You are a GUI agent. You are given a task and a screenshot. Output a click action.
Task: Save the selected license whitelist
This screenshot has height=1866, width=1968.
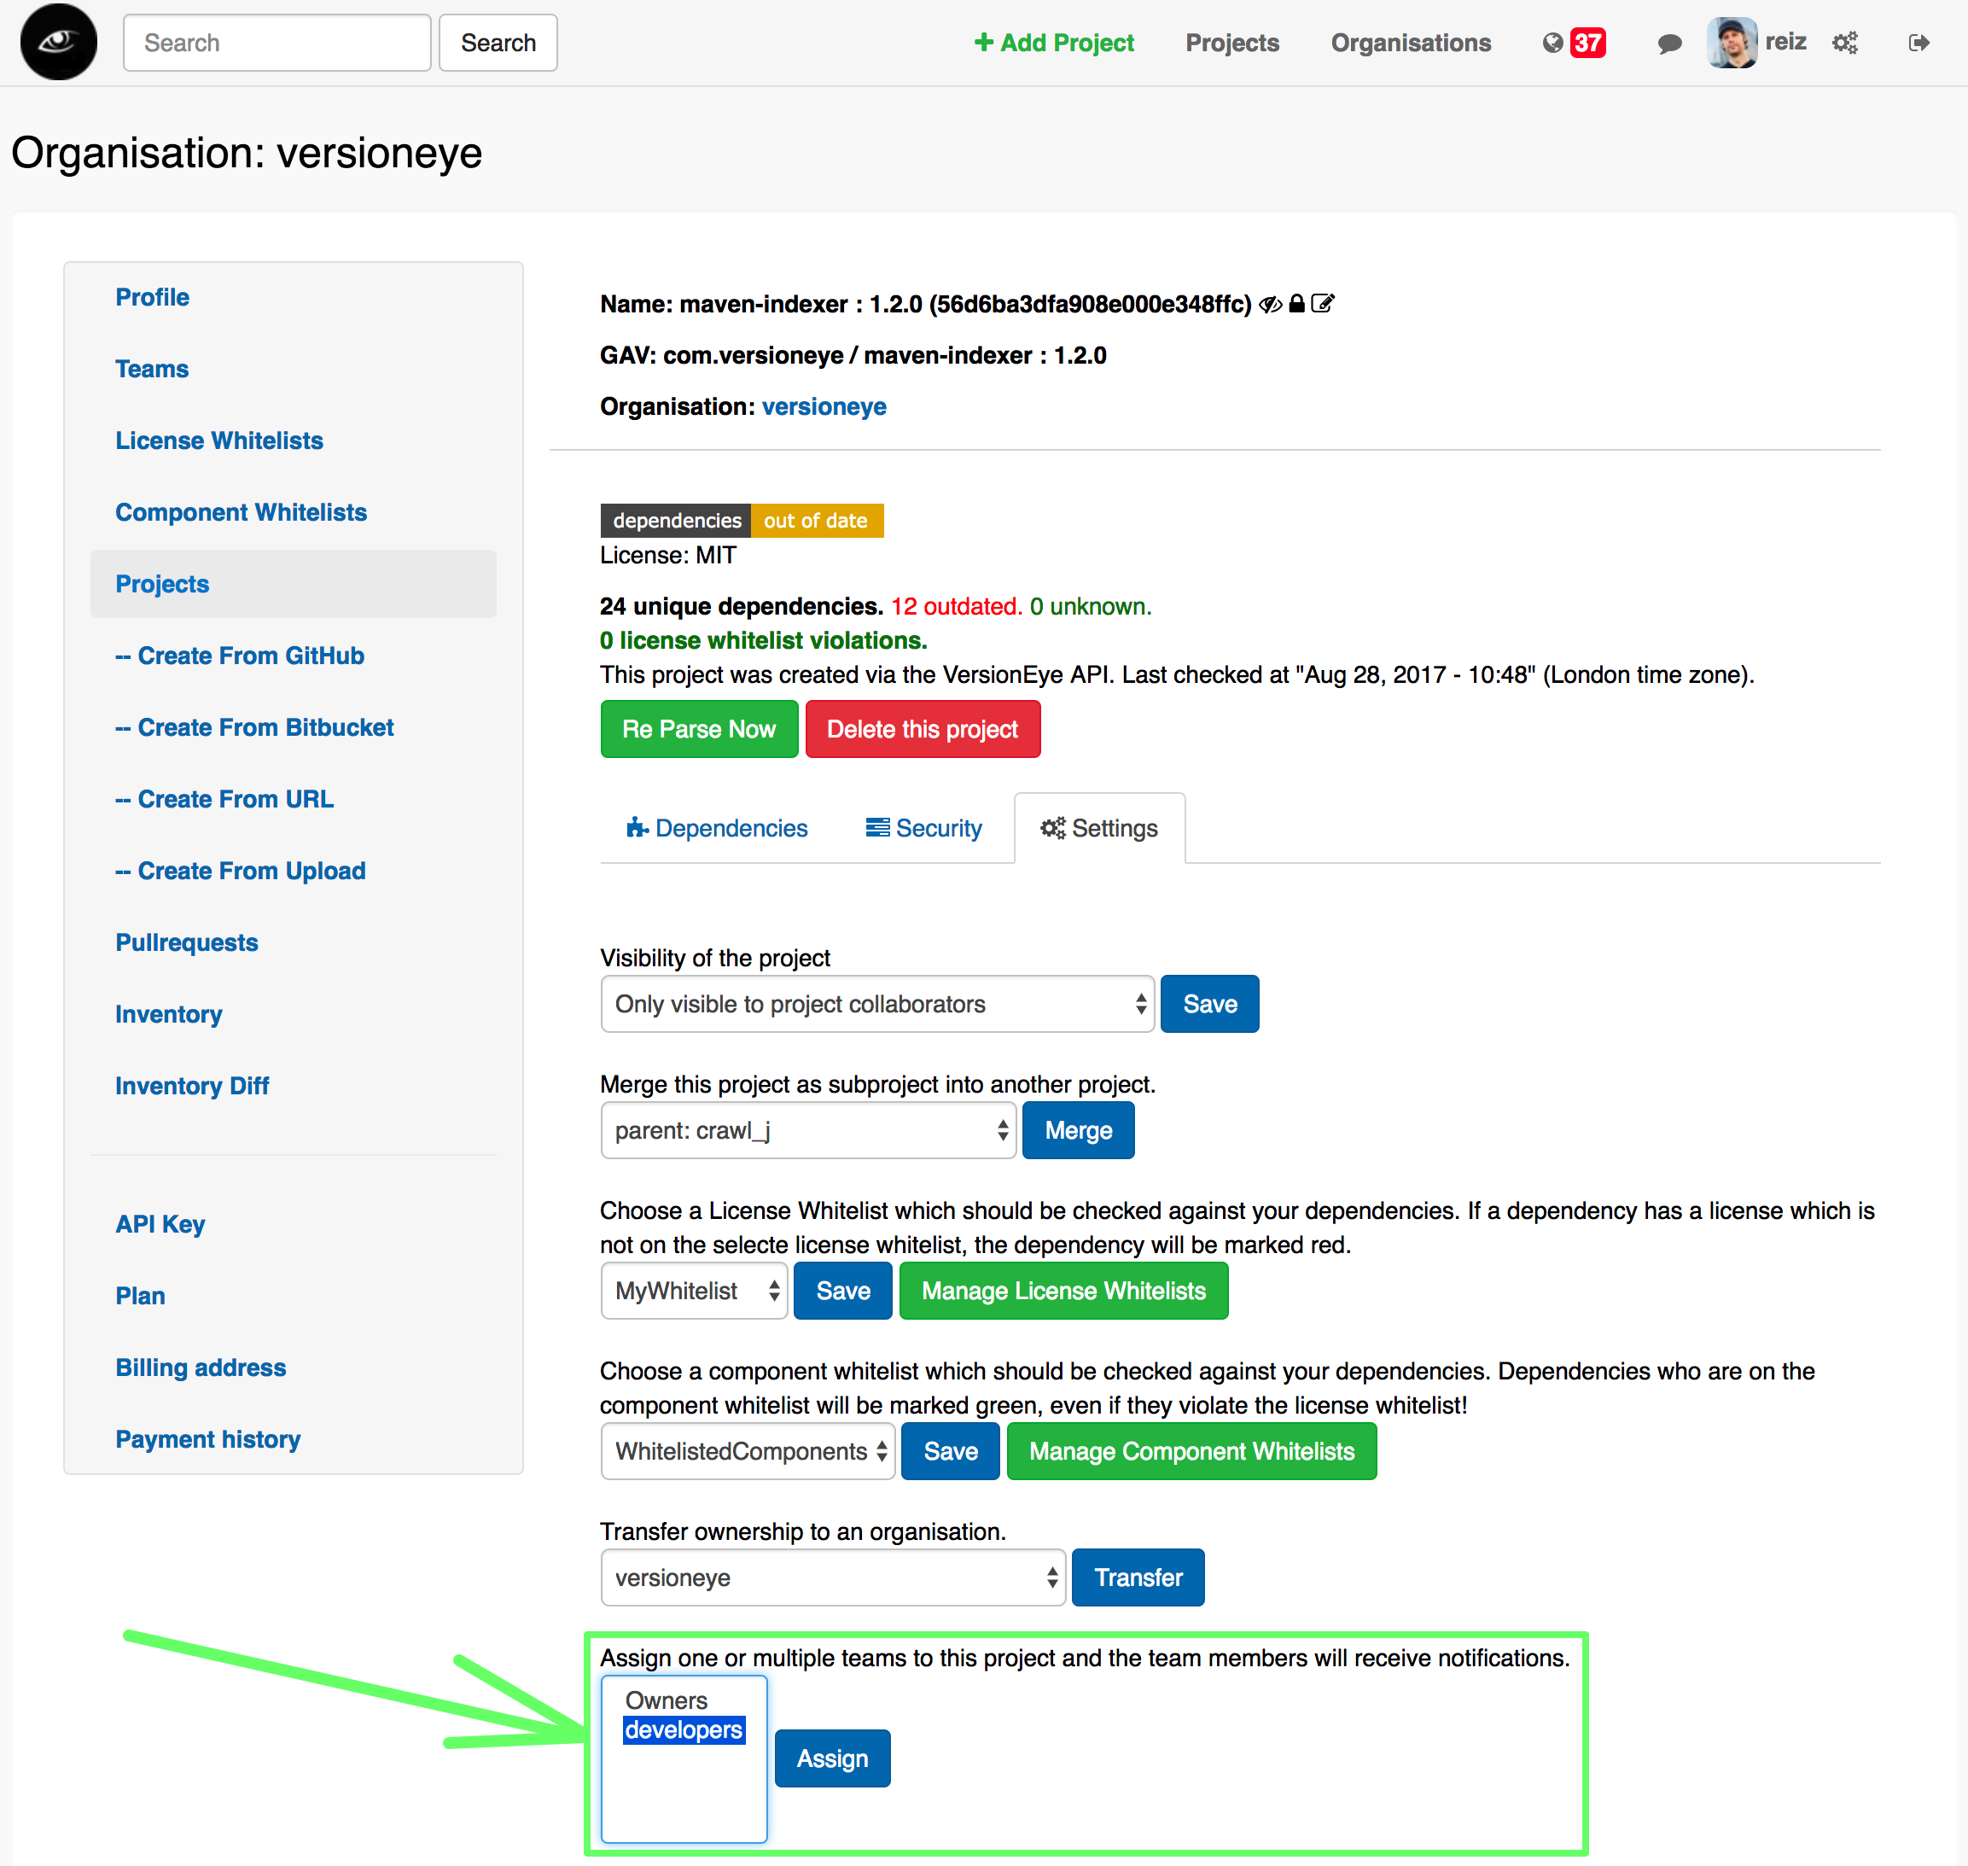click(842, 1290)
